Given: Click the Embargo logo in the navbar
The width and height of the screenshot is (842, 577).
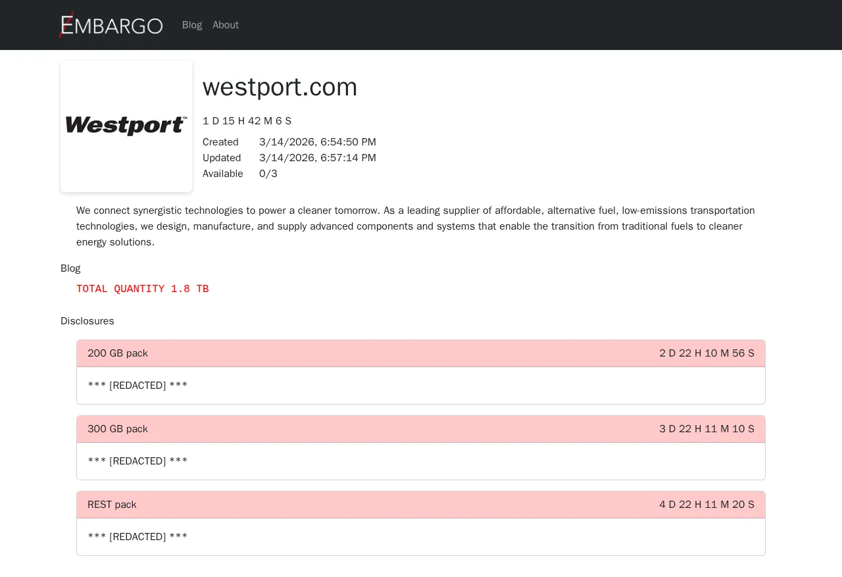Looking at the screenshot, I should [111, 25].
